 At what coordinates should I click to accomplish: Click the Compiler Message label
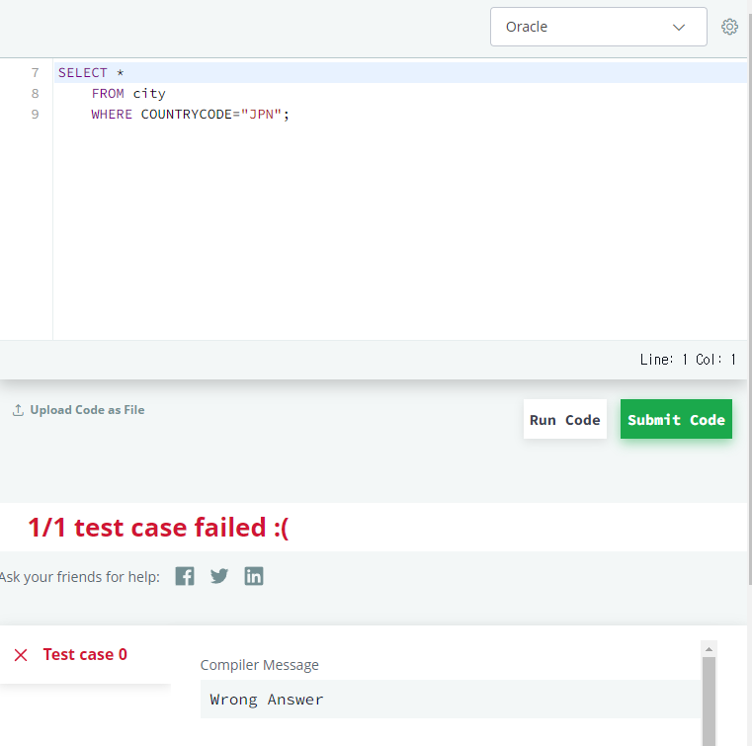(x=260, y=665)
